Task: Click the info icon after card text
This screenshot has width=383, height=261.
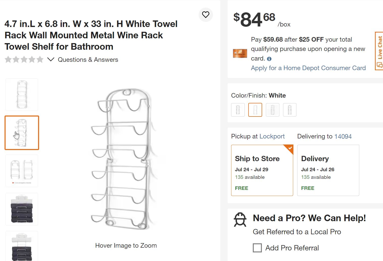Action: pyautogui.click(x=269, y=59)
